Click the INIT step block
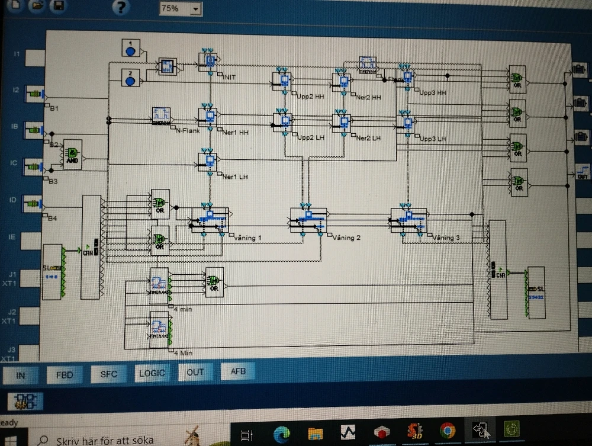The image size is (592, 446). [x=208, y=62]
